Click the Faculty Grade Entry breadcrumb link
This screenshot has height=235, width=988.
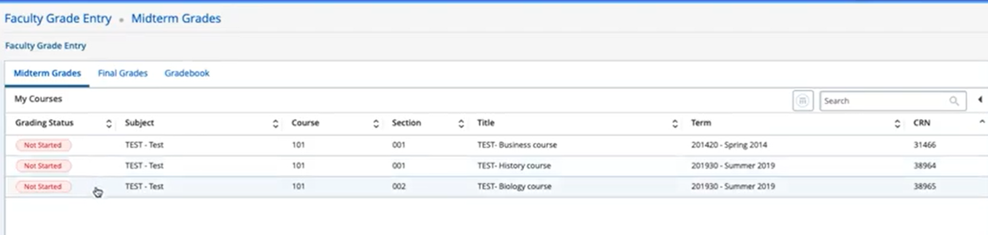point(58,18)
